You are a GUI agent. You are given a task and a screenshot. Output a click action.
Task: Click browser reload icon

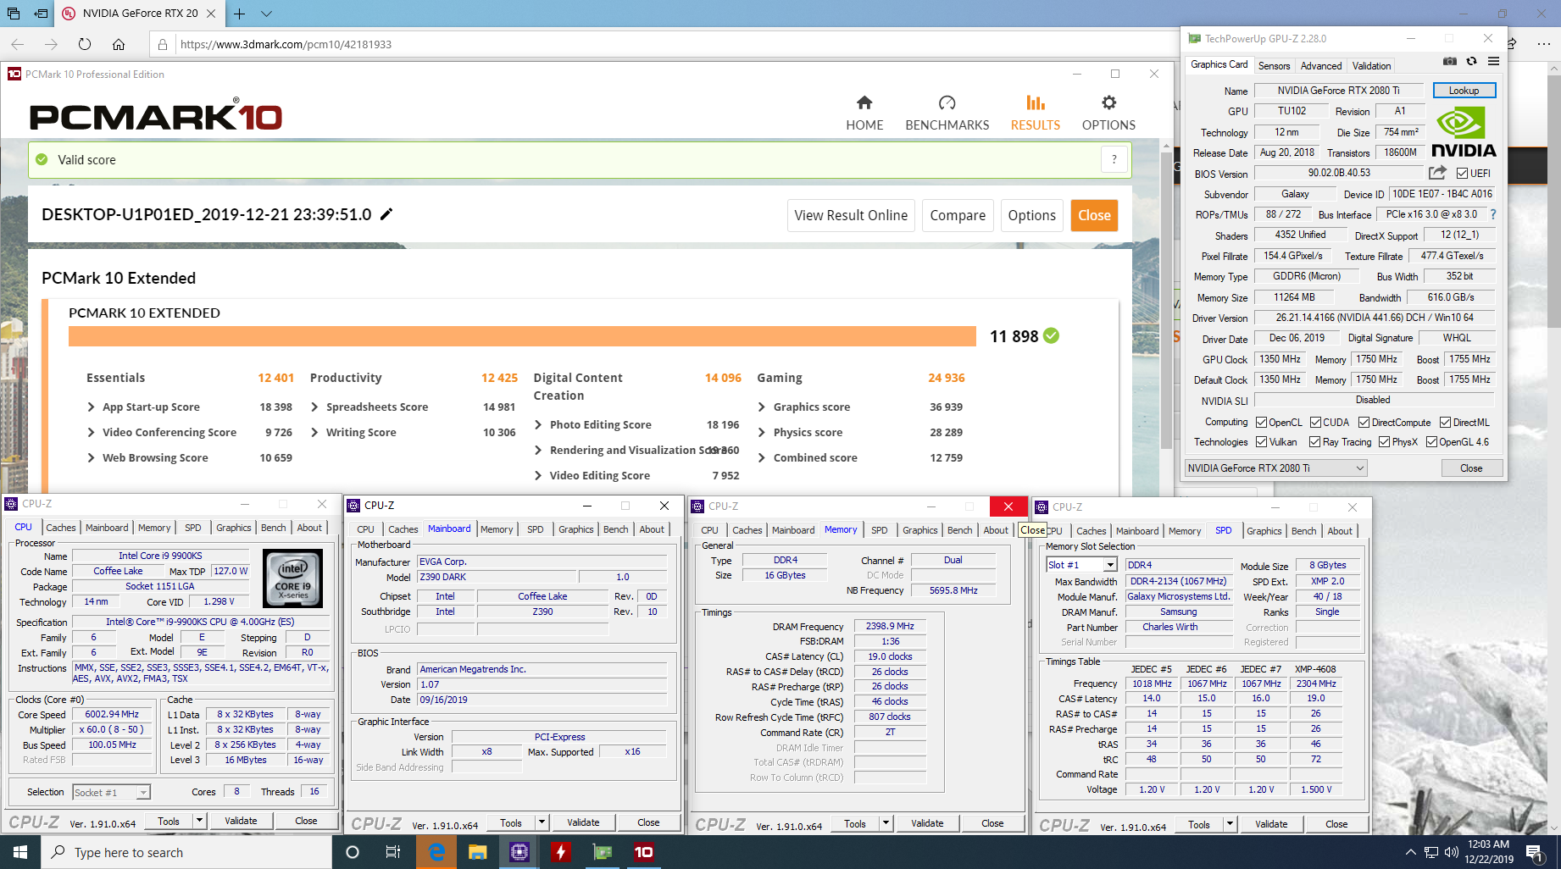pyautogui.click(x=84, y=44)
